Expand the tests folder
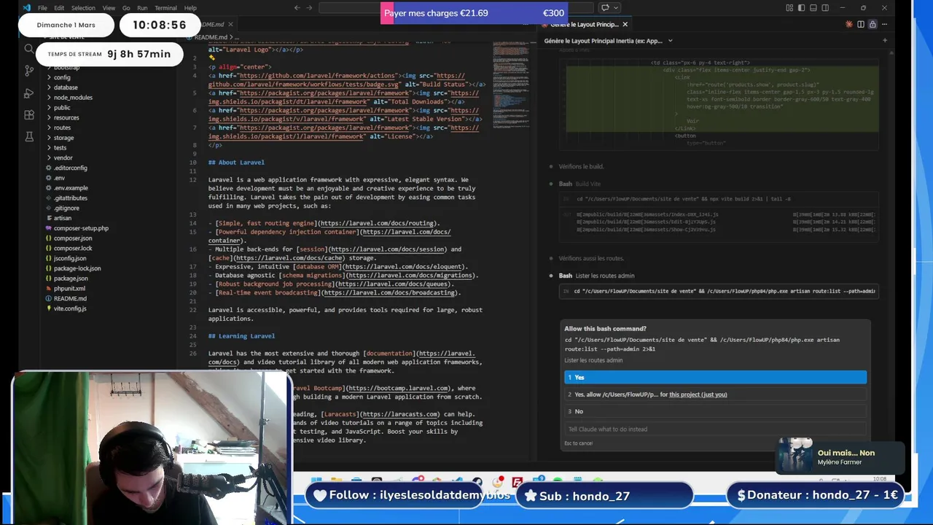Image resolution: width=933 pixels, height=525 pixels. tap(60, 147)
